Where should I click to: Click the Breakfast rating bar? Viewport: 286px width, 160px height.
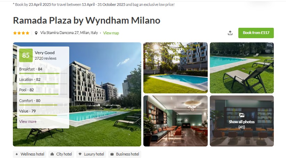click(43, 73)
